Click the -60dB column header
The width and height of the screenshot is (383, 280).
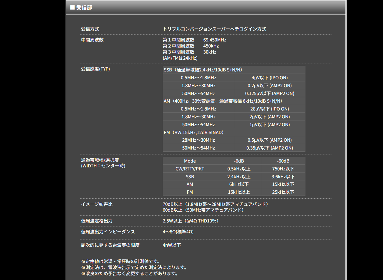tap(283, 161)
